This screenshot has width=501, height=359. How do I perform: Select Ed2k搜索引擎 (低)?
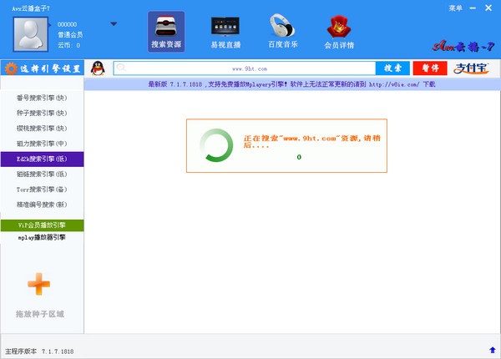[x=43, y=159]
